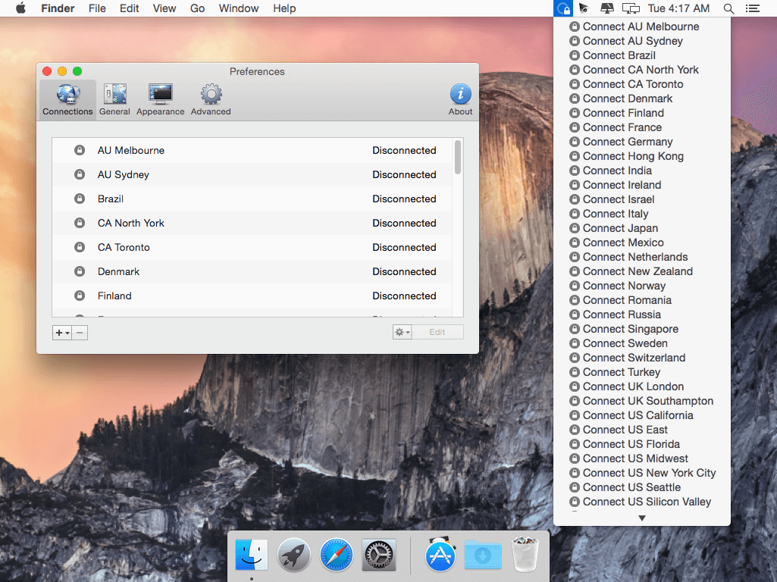The height and width of the screenshot is (582, 777).
Task: Open the Downloads folder in Dock
Action: (483, 555)
